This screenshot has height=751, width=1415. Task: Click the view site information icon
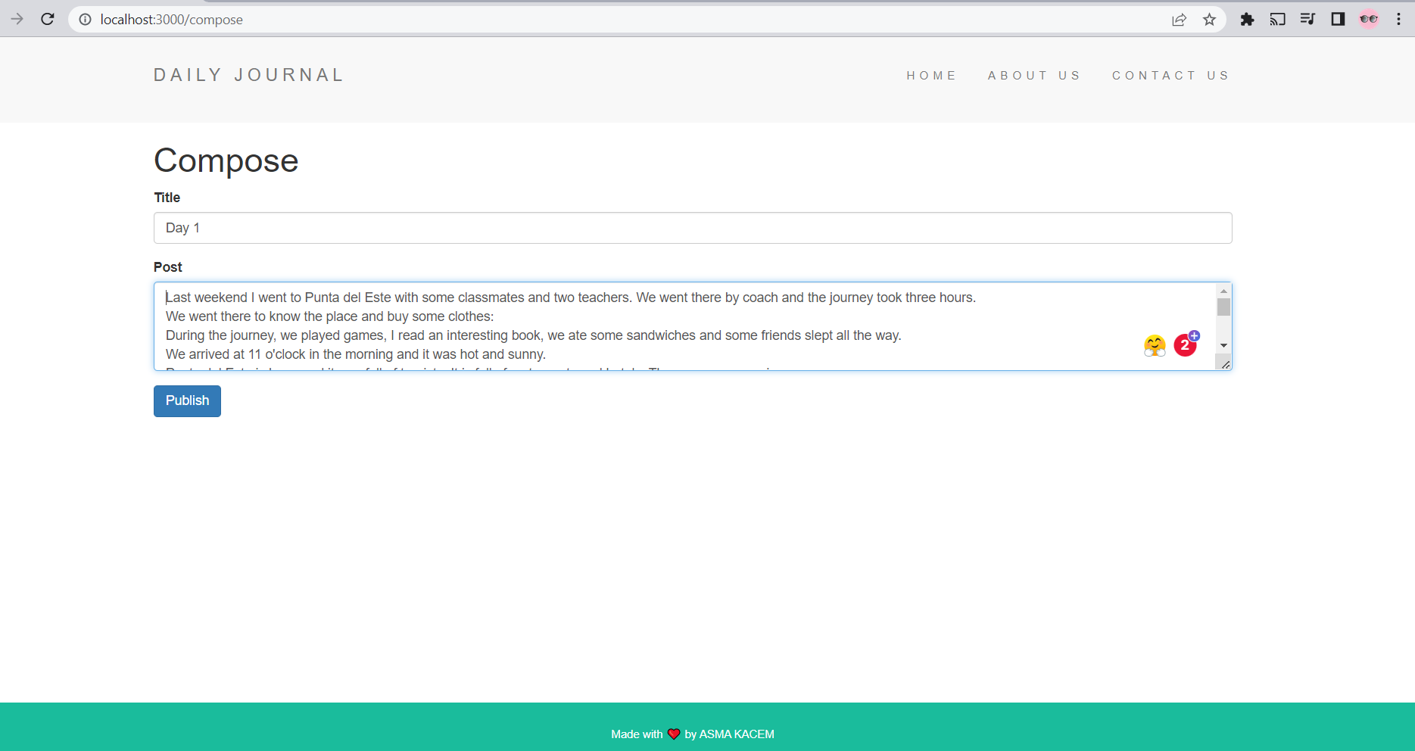[x=84, y=20]
